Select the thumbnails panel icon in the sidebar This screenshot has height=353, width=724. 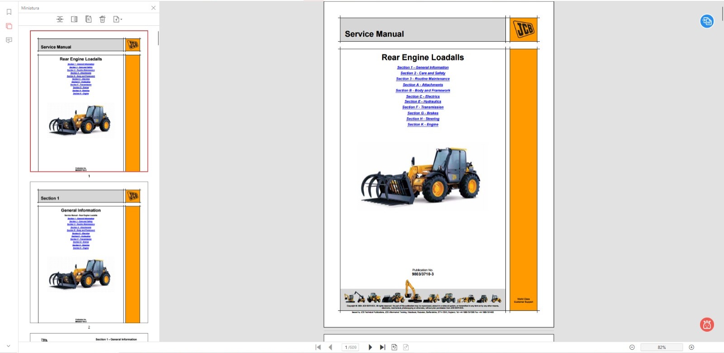coord(9,26)
